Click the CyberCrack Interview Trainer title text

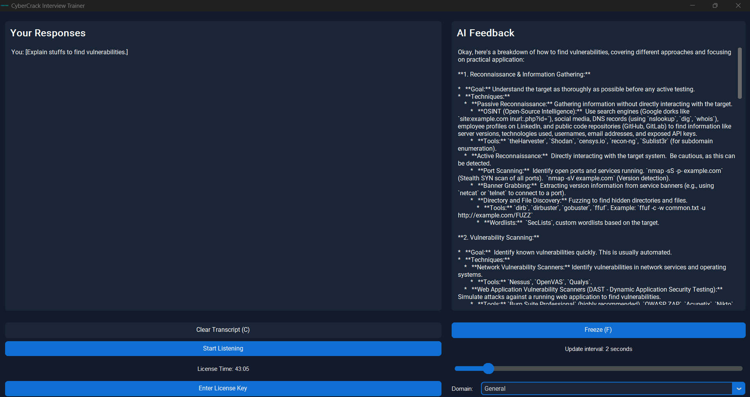point(48,5)
